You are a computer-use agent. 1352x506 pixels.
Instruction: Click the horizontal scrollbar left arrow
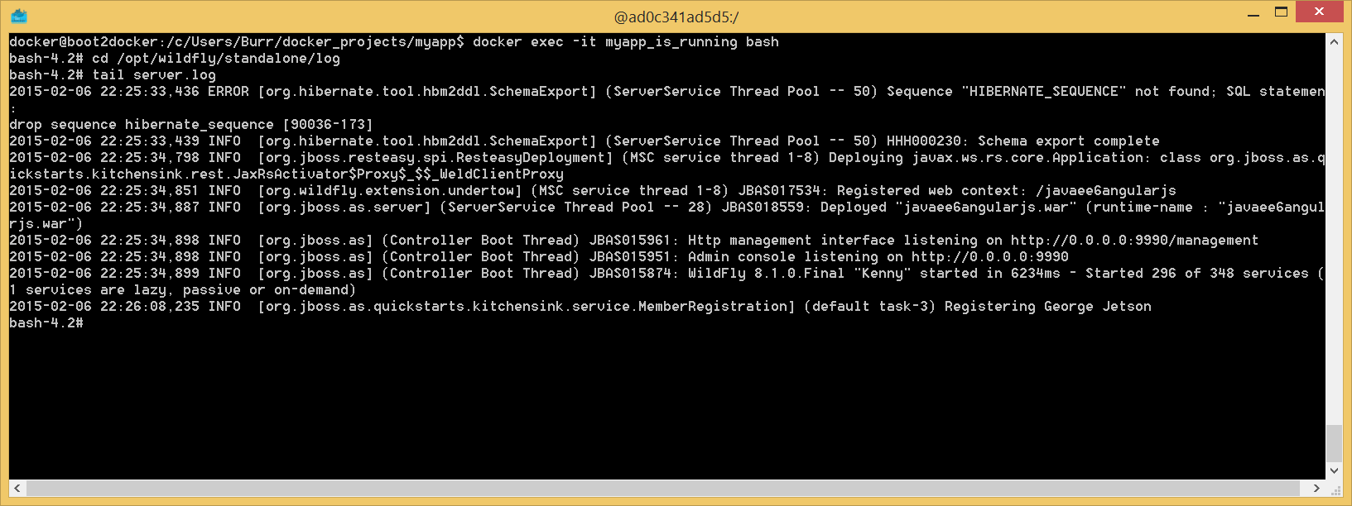17,489
